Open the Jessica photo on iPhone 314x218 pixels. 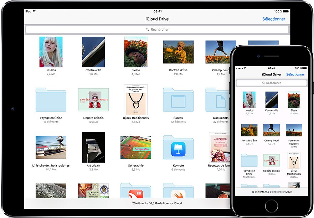(x=249, y=100)
